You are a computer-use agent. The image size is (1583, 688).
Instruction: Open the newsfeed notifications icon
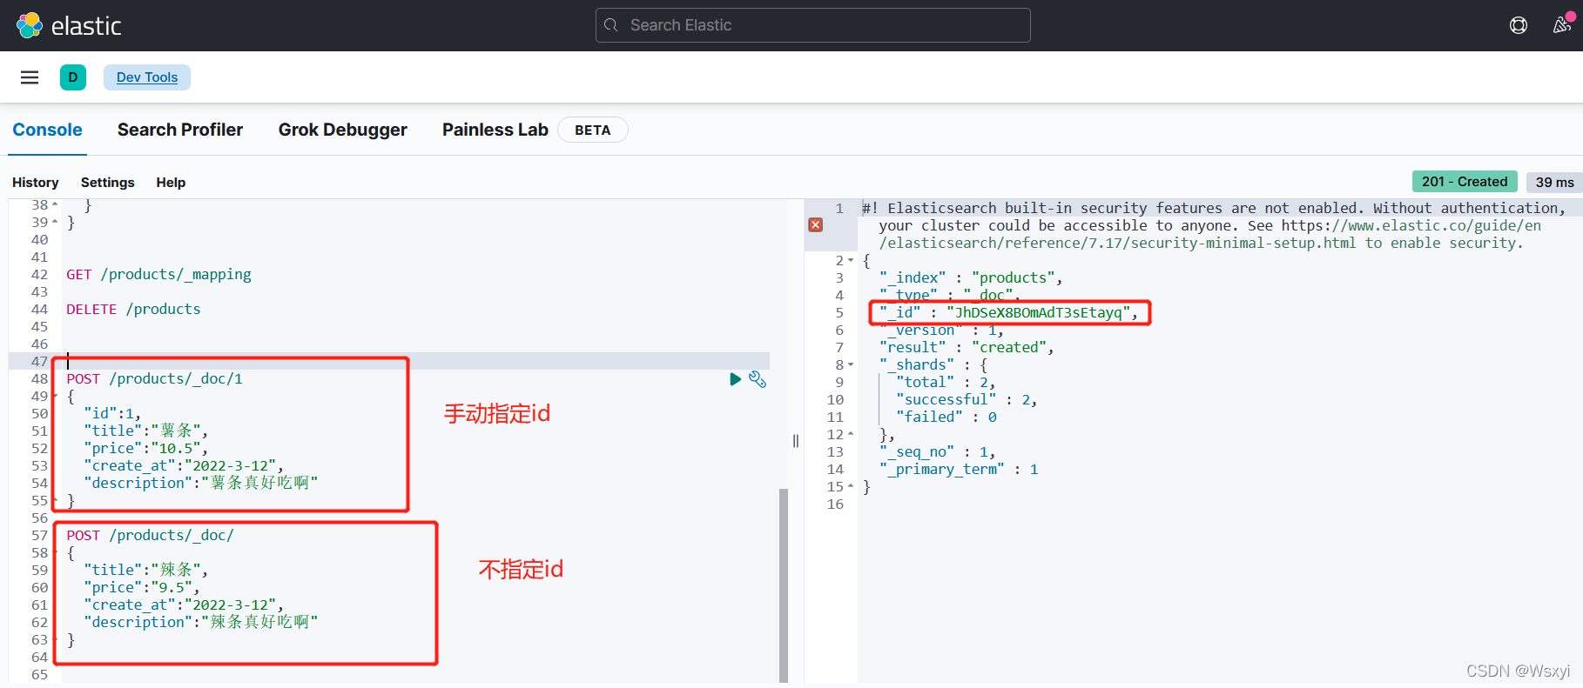[1562, 25]
